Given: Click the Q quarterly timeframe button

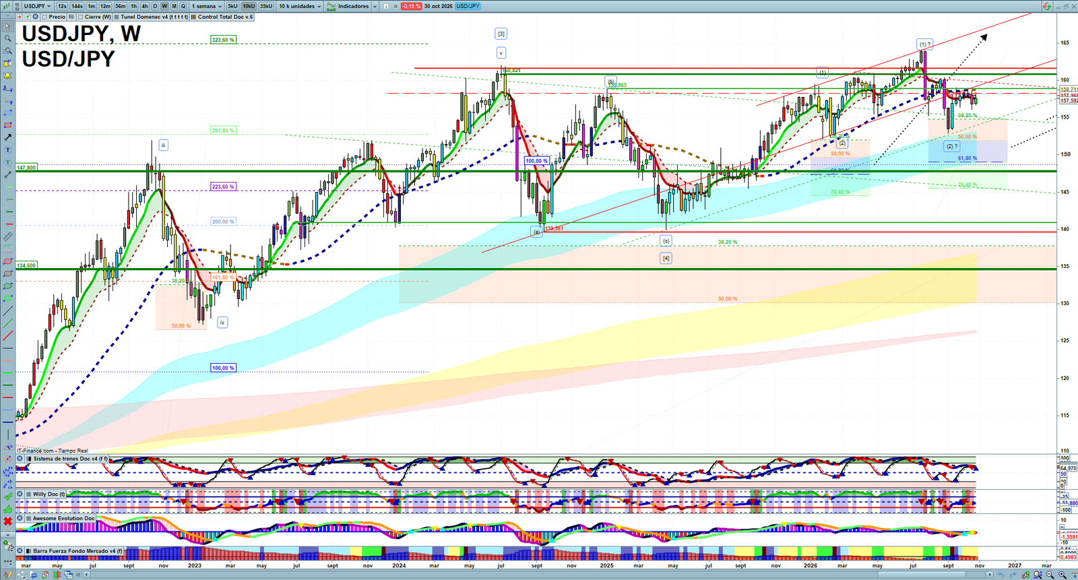Looking at the screenshot, I should coord(183,6).
